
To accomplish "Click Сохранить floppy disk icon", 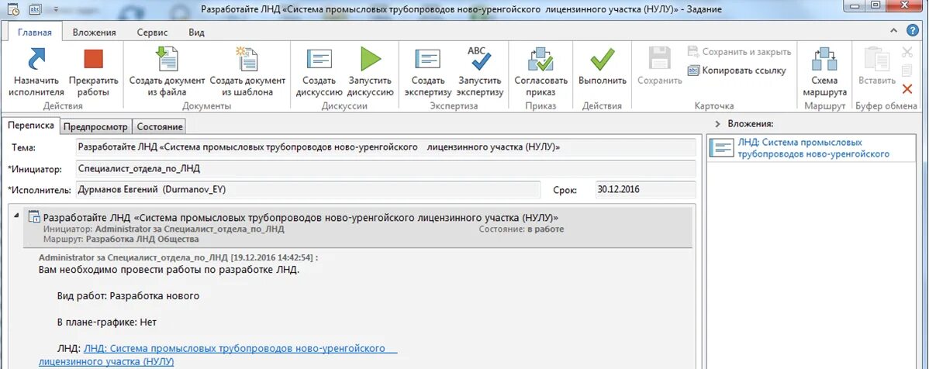I will pyautogui.click(x=660, y=59).
